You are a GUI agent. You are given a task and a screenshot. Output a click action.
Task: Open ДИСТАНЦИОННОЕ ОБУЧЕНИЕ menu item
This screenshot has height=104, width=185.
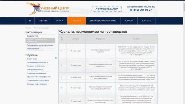click(103, 21)
